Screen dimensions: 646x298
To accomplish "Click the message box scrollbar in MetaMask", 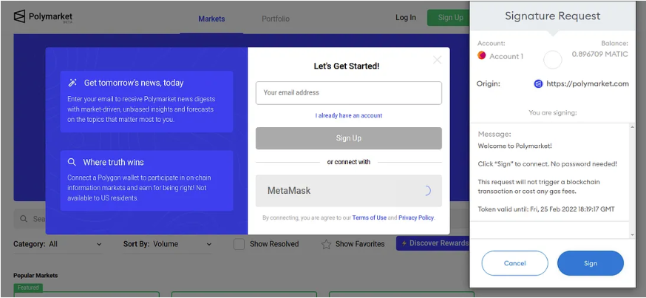I will pyautogui.click(x=633, y=180).
